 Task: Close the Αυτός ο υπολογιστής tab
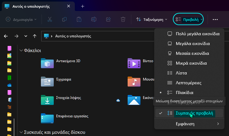pos(68,6)
